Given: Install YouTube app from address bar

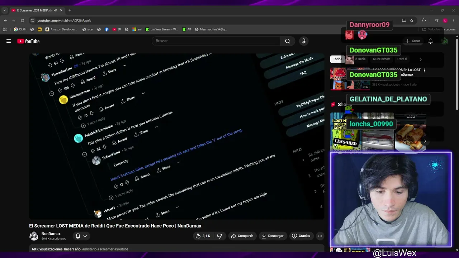Looking at the screenshot, I should 404,20.
